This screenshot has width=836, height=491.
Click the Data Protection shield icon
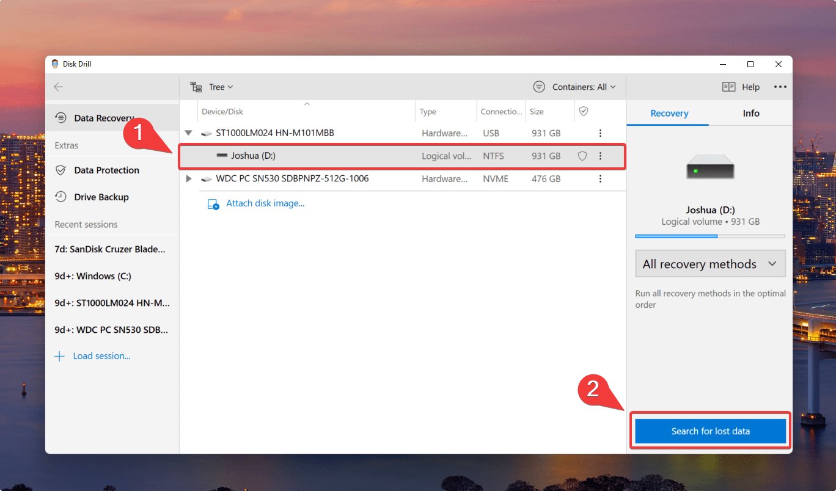tap(61, 170)
